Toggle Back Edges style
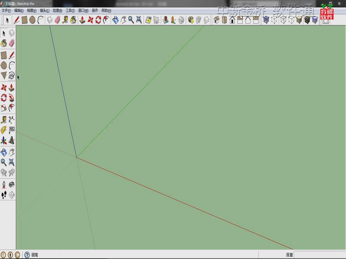Viewport: 346px width, 259px height. (x=274, y=20)
